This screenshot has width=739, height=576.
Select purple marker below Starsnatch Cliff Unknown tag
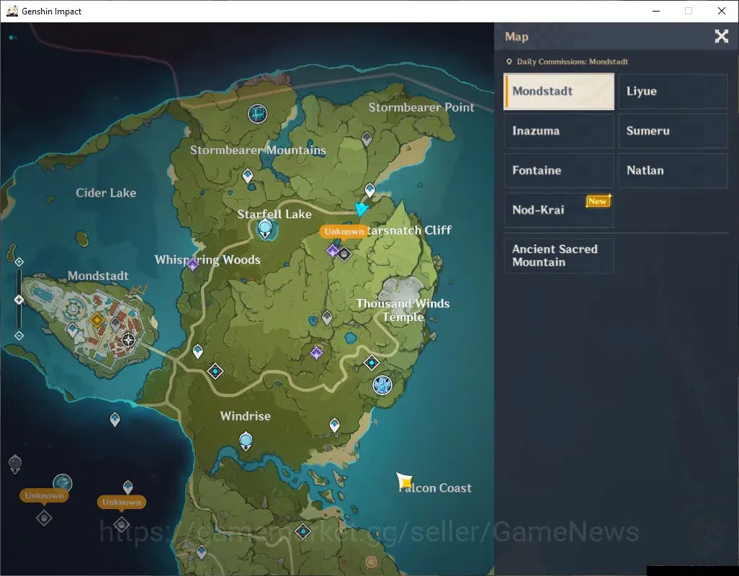point(333,251)
